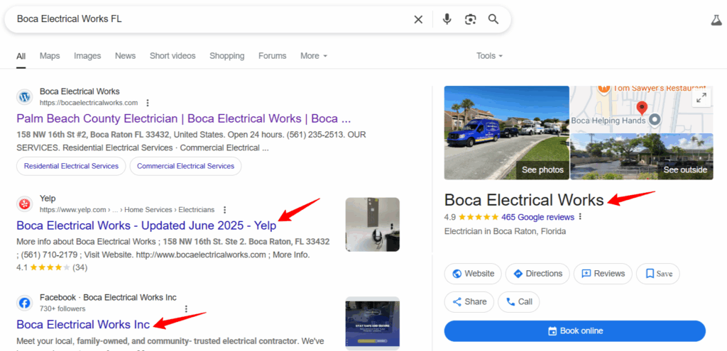This screenshot has width=727, height=351.
Task: Expand the More search filters dropdown
Action: tap(314, 56)
